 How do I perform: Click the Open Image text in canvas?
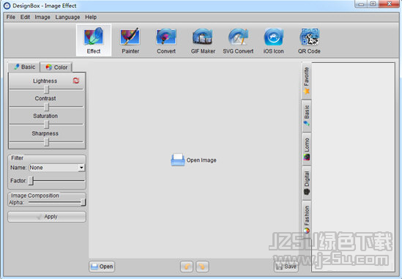pos(201,160)
